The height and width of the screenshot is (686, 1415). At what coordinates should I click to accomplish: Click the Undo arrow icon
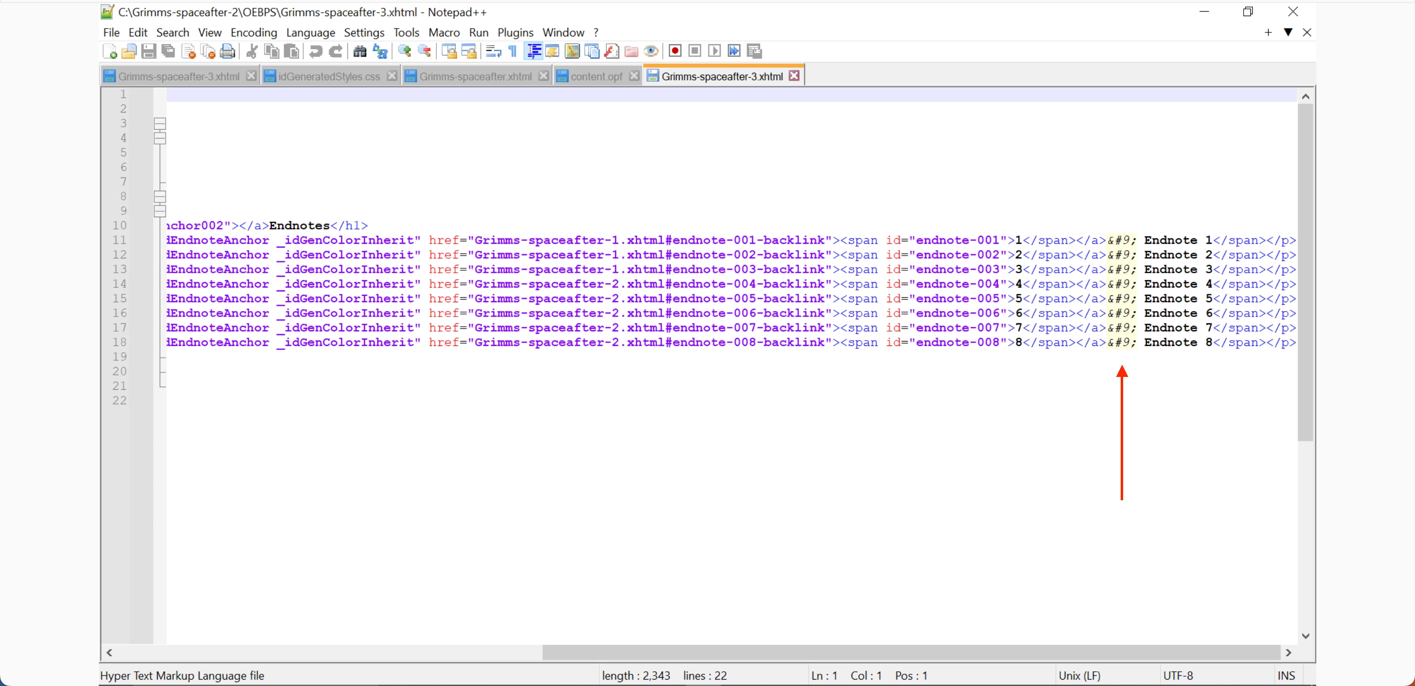315,52
